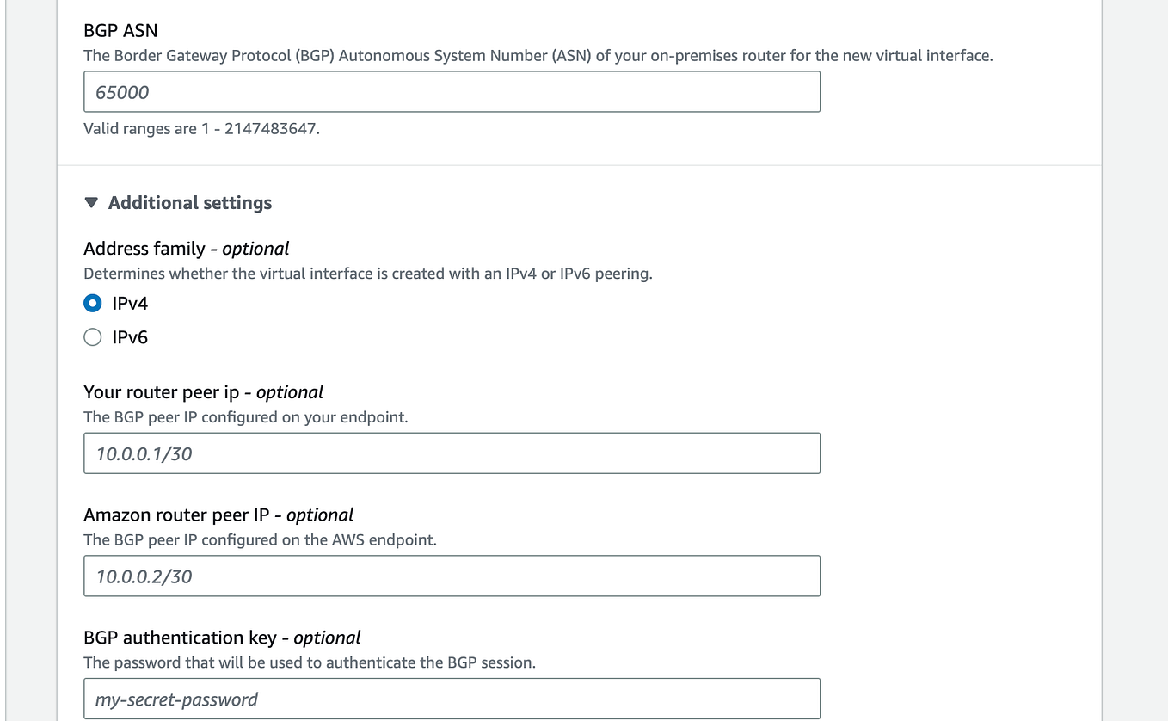Click the router peer ip input showing 10.0.0.1/30
Image resolution: width=1168 pixels, height=721 pixels.
(452, 453)
